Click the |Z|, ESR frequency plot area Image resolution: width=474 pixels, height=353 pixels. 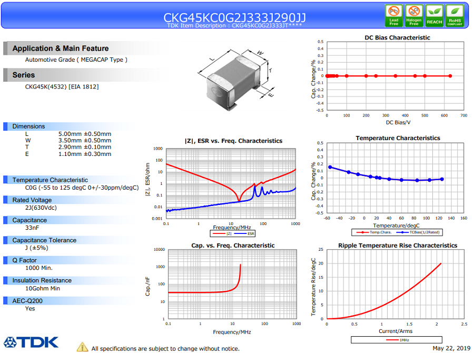tap(231, 183)
